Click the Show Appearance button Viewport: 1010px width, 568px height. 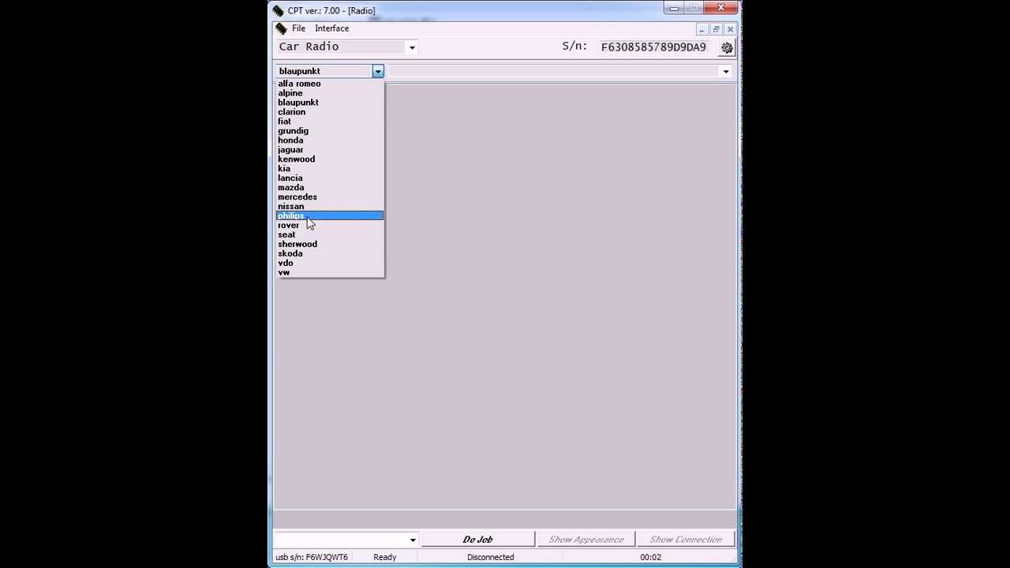pos(586,540)
